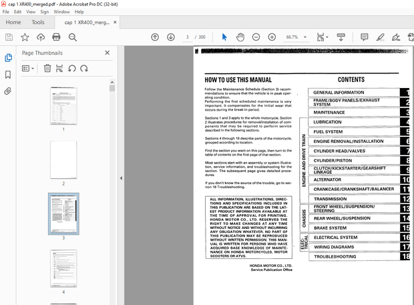Image resolution: width=414 pixels, height=305 pixels.
Task: Go to the next page with the down arrow
Action: 171,37
